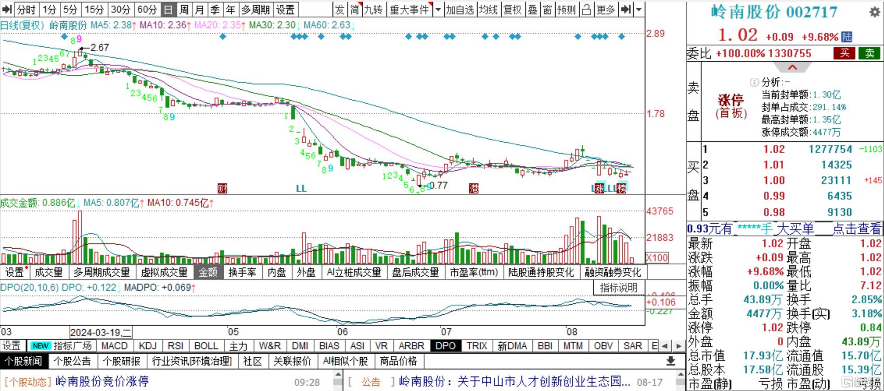Click 点击查看 link for large orders
Screen dimensions: 884x391
857,228
